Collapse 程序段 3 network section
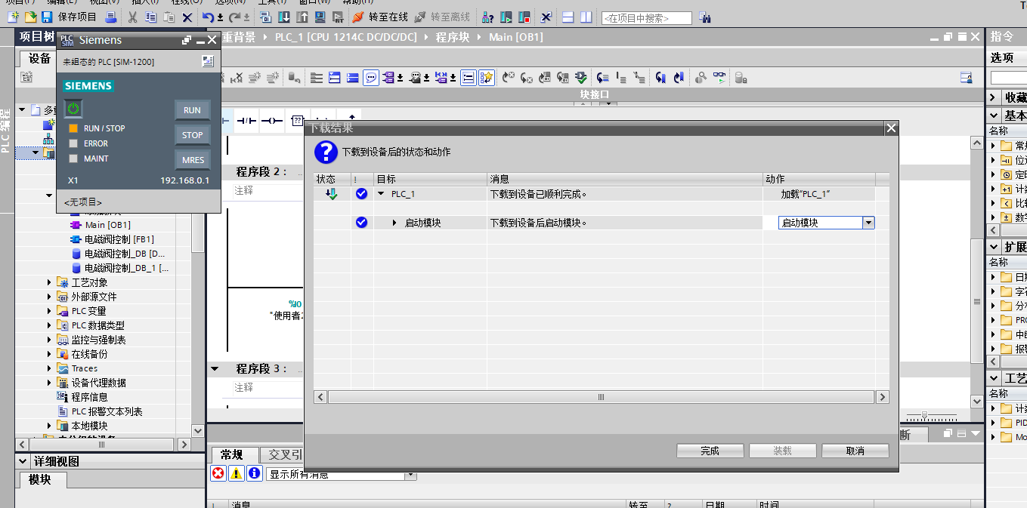 click(215, 369)
